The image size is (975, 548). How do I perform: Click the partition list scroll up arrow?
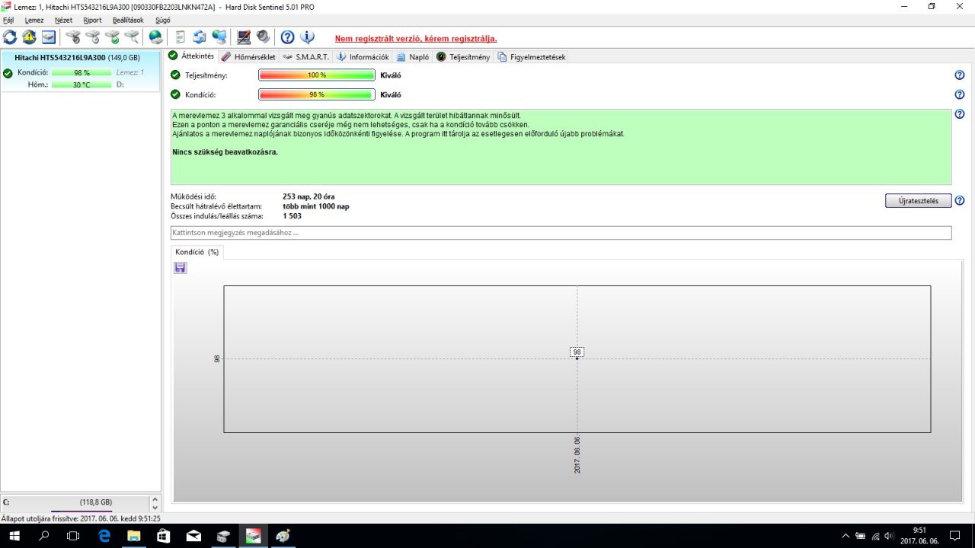(155, 499)
